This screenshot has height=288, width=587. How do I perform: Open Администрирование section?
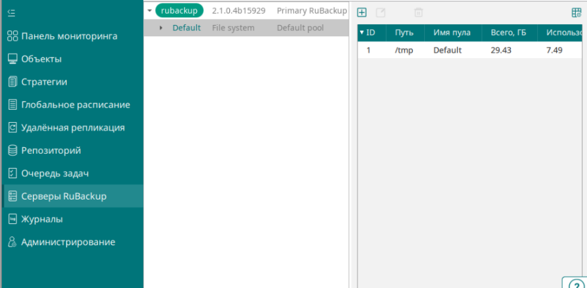(x=68, y=242)
